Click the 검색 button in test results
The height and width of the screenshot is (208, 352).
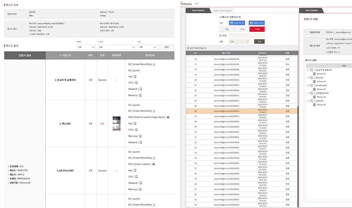(166, 47)
